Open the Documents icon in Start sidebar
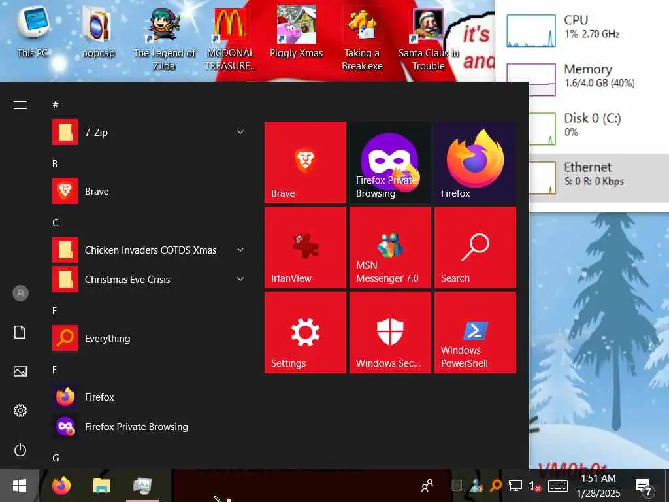 coord(20,332)
